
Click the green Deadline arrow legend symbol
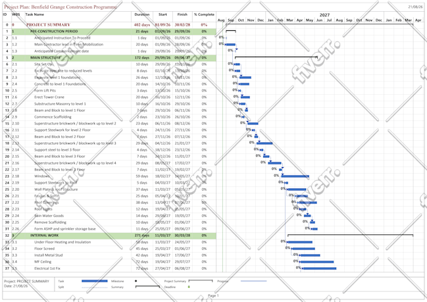point(189,287)
